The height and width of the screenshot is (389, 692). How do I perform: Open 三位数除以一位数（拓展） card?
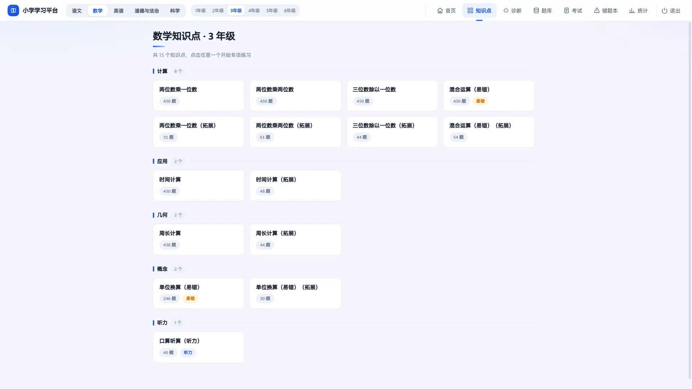pyautogui.click(x=392, y=131)
